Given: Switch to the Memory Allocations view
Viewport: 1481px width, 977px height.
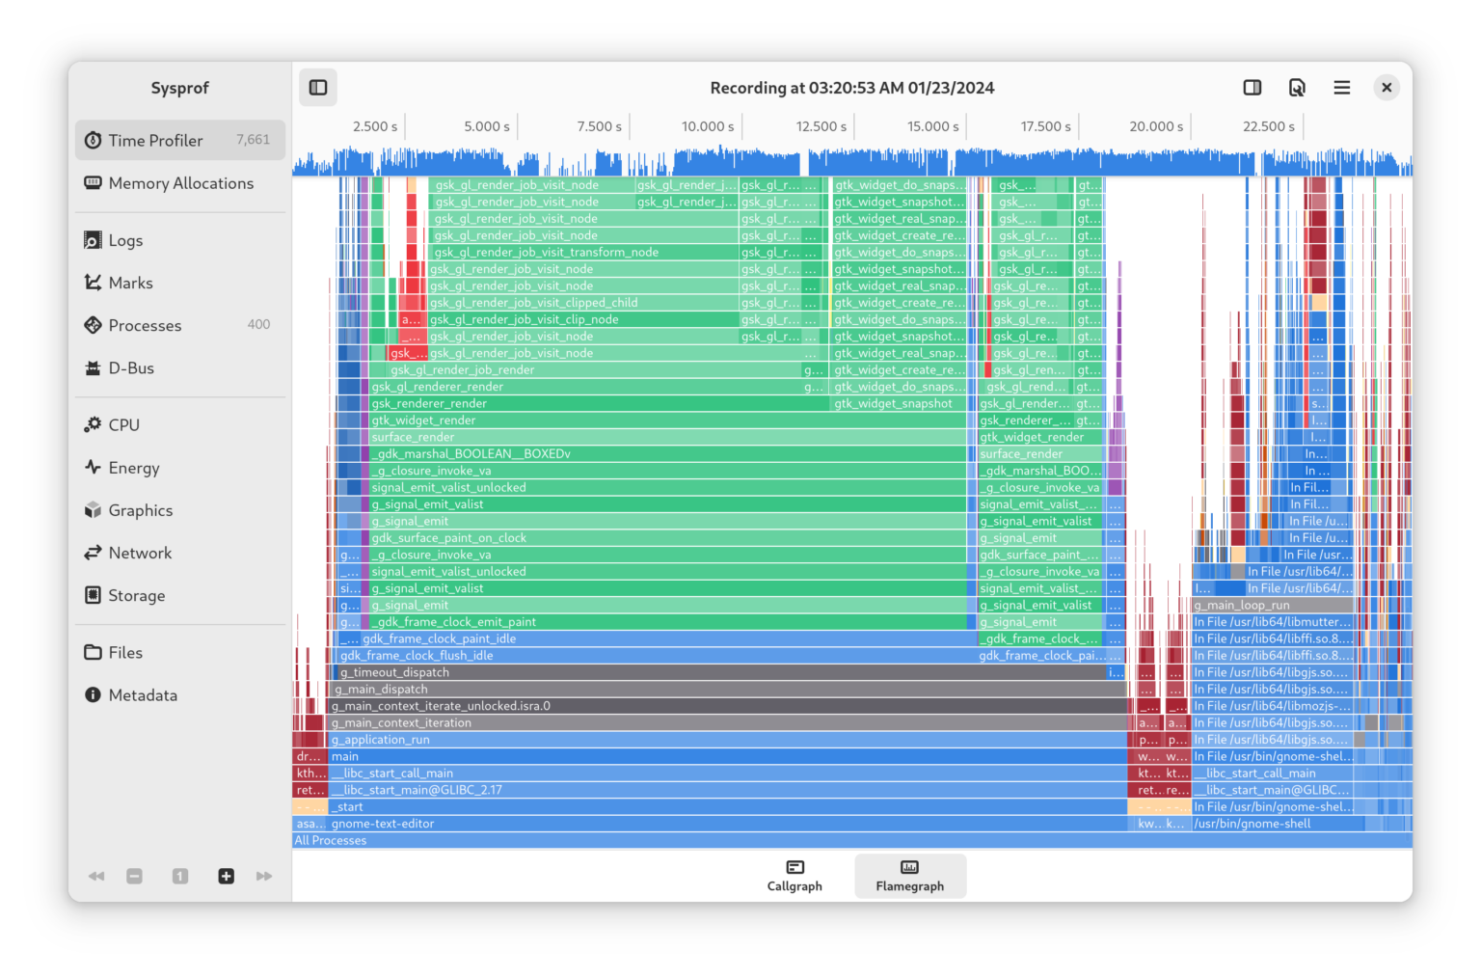Looking at the screenshot, I should coord(179,182).
